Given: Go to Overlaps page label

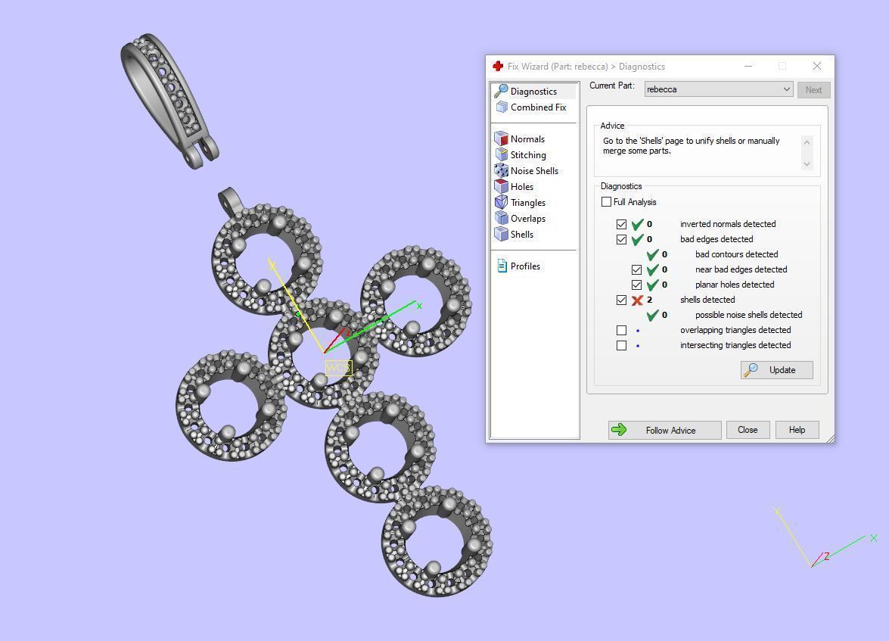Looking at the screenshot, I should 528,219.
